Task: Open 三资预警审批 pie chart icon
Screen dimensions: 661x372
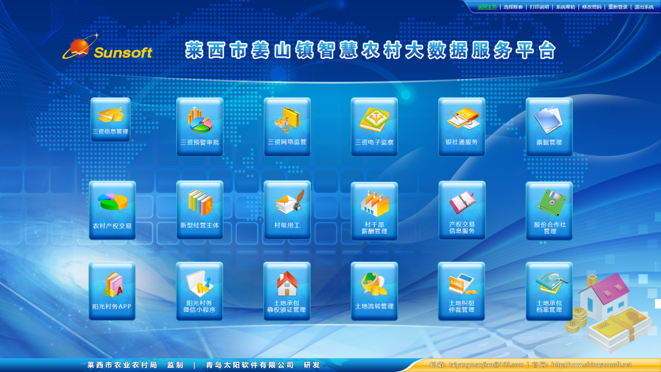Action: point(200,126)
